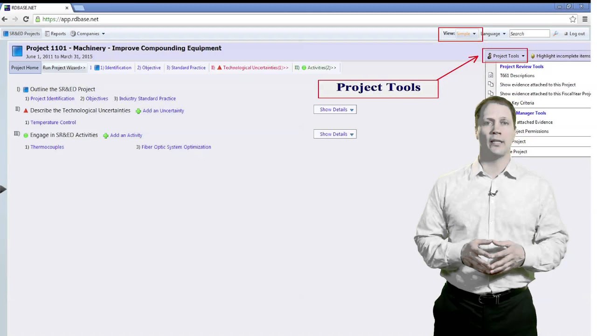
Task: Click the Manager Tools menu heading
Action: (531, 113)
